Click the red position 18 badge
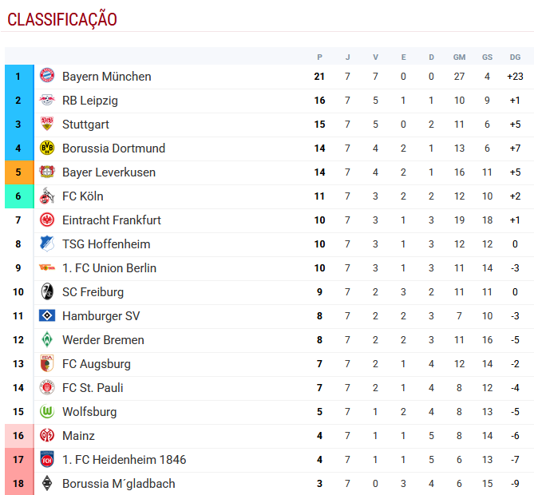This screenshot has height=495, width=534. pyautogui.click(x=18, y=484)
